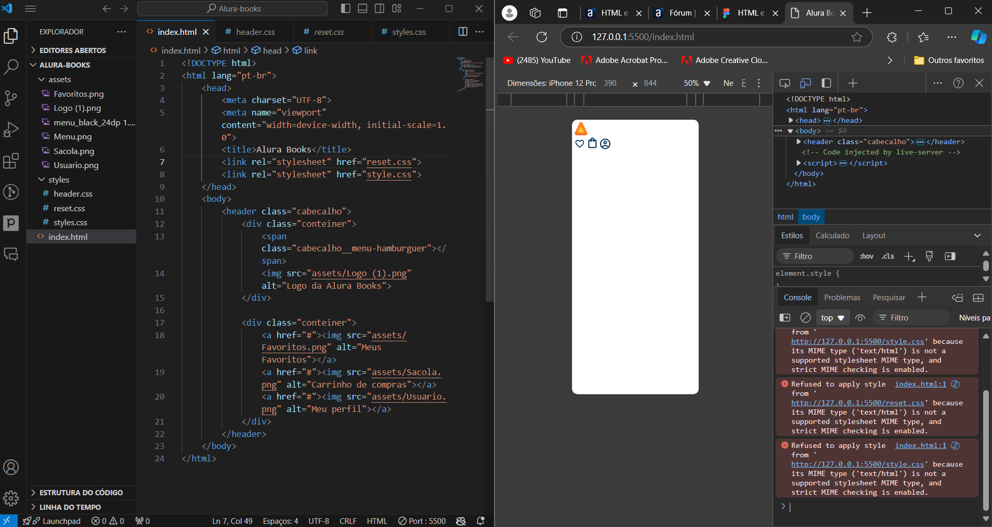Image resolution: width=992 pixels, height=527 pixels.
Task: Click the Launchpad status bar item
Action: 52,521
